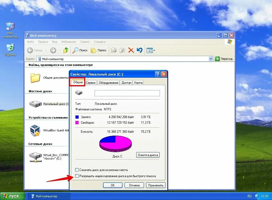Enable Разрешить индексирование диска checkbox
This screenshot has width=272, height=200.
point(77,176)
